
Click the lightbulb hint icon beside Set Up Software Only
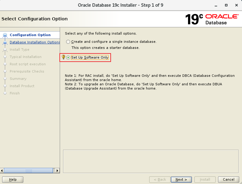tap(63, 57)
